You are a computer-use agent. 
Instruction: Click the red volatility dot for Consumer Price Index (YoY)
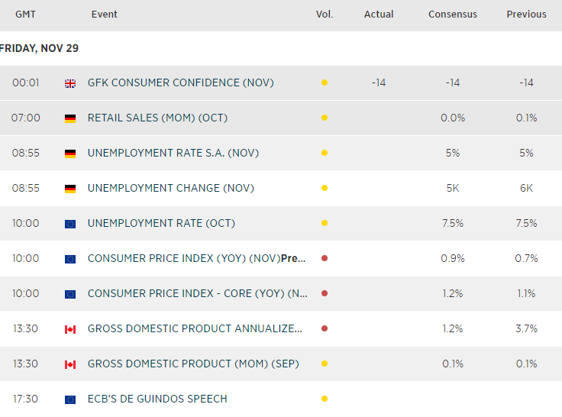pos(325,259)
